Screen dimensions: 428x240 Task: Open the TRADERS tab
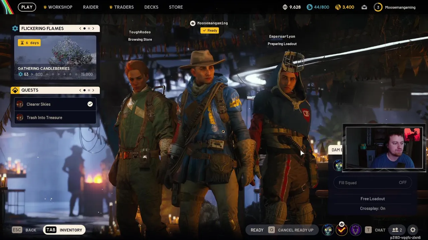[124, 7]
